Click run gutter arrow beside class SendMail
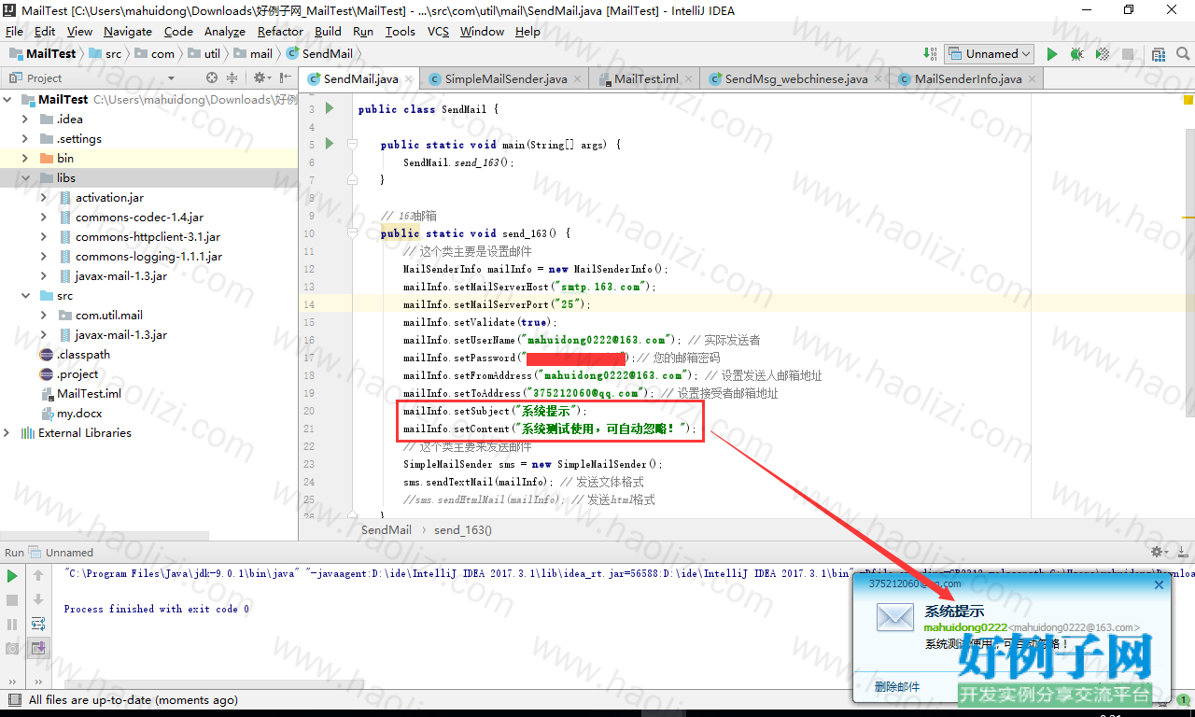This screenshot has width=1195, height=717. coord(329,108)
